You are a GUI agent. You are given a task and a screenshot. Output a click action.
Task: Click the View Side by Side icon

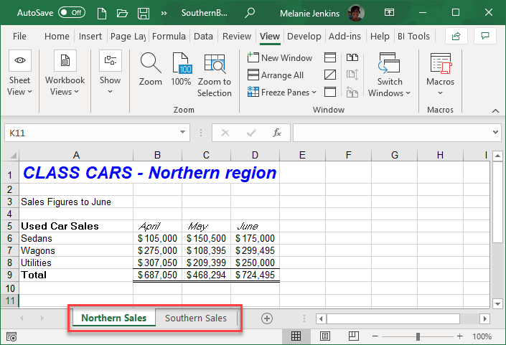[x=352, y=57]
